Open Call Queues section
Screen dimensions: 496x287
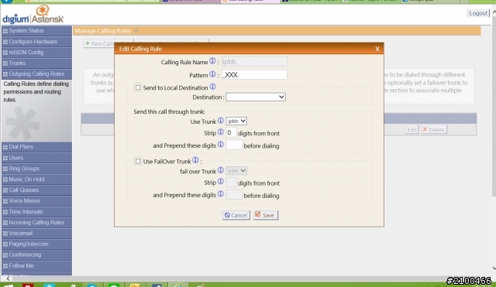coord(36,190)
